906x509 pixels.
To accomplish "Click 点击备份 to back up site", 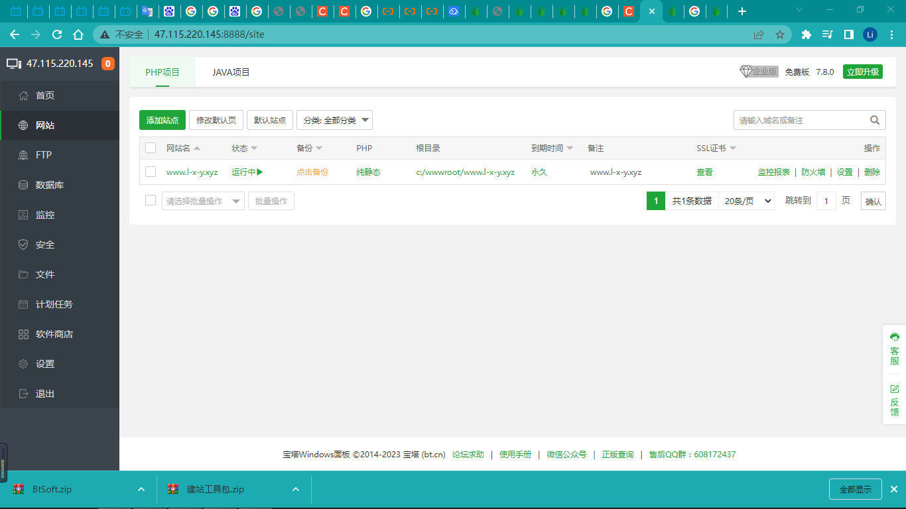I will pos(312,172).
